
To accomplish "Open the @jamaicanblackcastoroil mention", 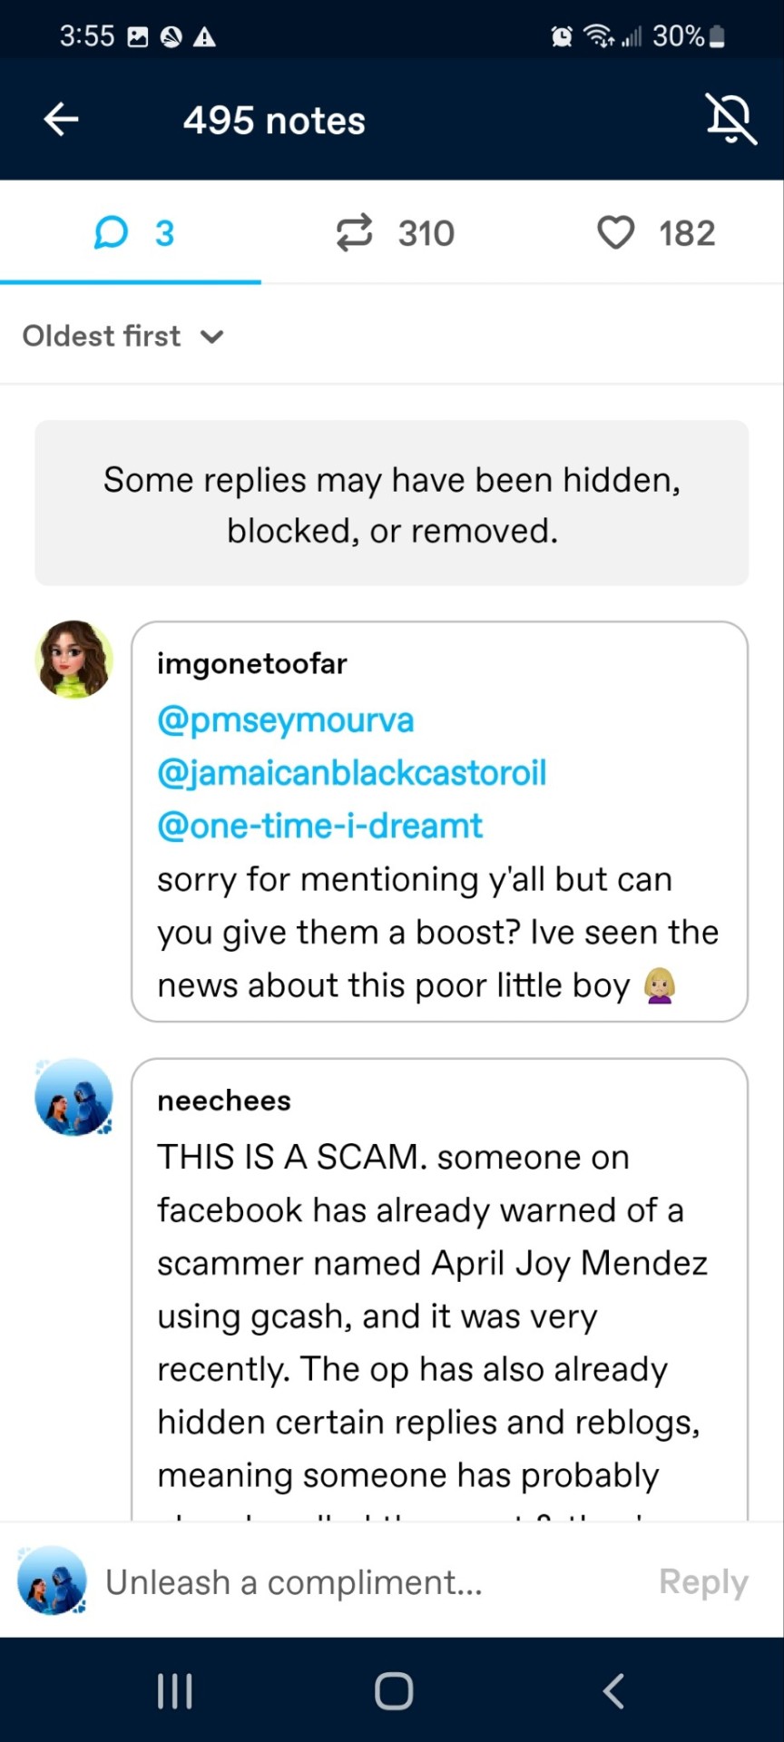I will pyautogui.click(x=352, y=773).
